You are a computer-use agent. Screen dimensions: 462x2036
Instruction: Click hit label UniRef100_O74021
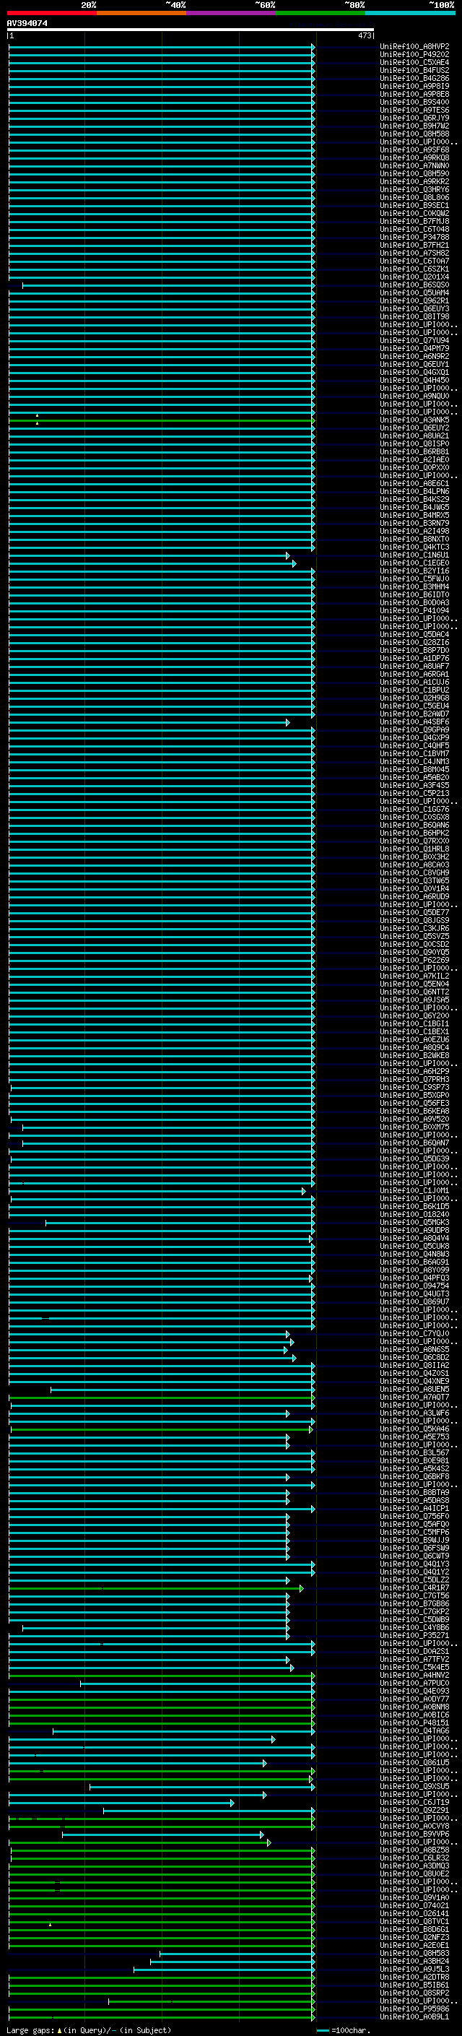tap(414, 1905)
